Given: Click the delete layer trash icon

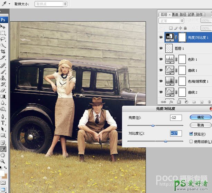Looking at the screenshot, I should [x=209, y=102].
